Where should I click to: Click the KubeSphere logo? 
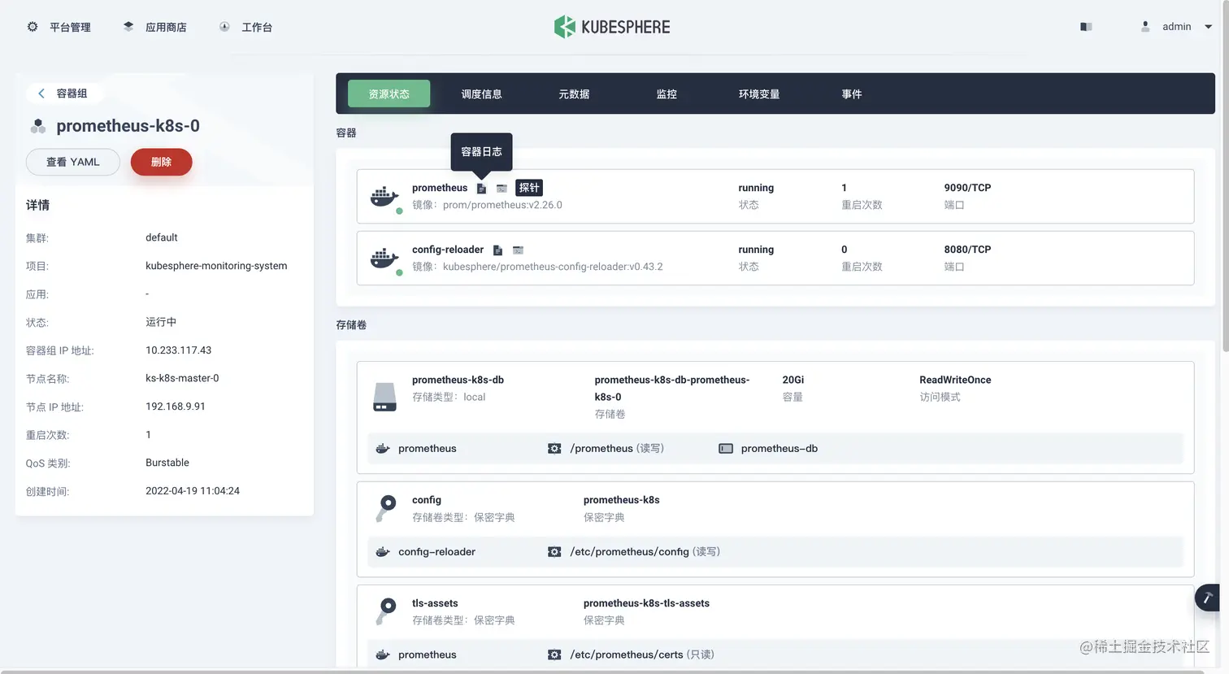612,27
